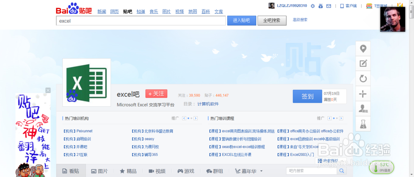Switch to the 游戏 tab
The width and height of the screenshot is (414, 177).
pos(186,171)
